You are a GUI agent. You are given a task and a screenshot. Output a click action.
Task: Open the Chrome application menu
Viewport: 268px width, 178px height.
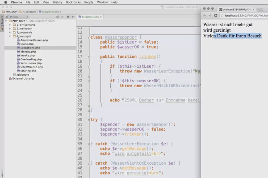pos(17,2)
